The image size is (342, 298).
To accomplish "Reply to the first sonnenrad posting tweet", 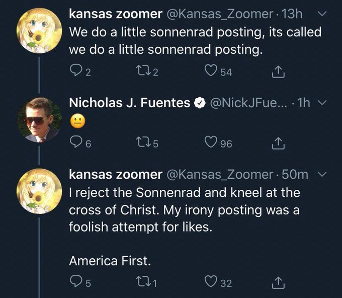I will click(75, 72).
